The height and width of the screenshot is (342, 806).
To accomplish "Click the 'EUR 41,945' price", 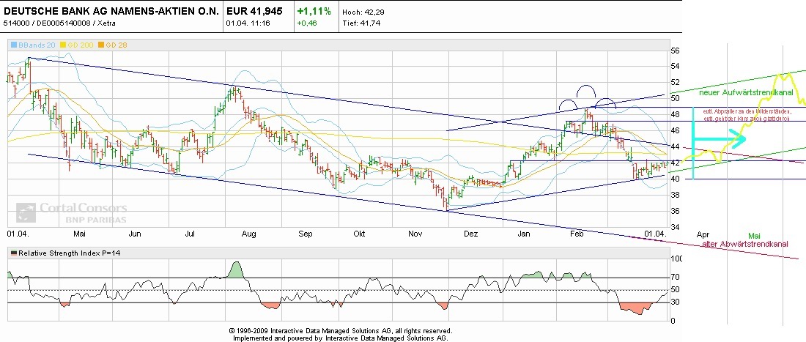I will (x=254, y=11).
